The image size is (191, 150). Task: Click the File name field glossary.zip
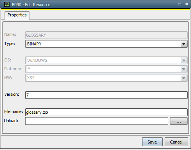click(x=106, y=112)
